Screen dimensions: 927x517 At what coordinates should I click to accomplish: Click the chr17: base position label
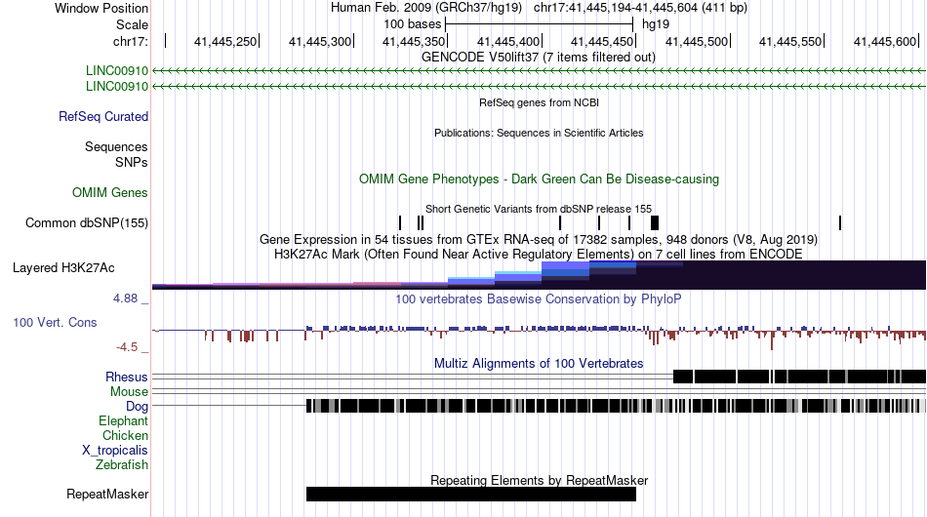[131, 41]
